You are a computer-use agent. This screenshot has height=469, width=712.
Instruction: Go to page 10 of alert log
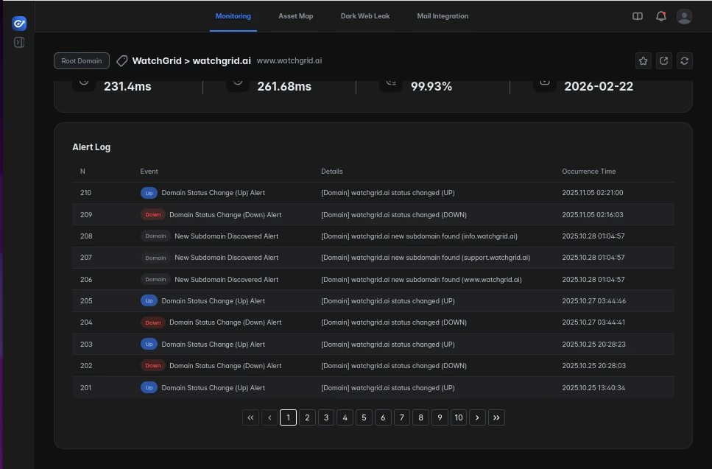459,417
